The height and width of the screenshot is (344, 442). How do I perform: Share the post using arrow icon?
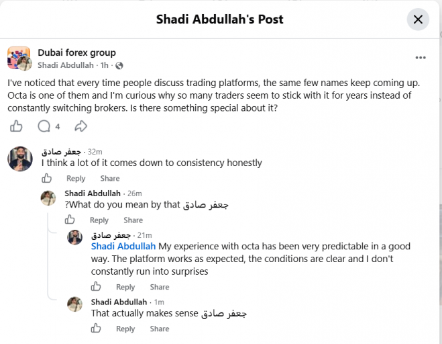point(81,126)
